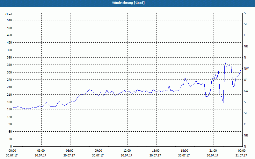Image resolution: width=255 pixels, height=159 pixels.
Task: Click the 480 degree axis value
Action: pos(10,28)
